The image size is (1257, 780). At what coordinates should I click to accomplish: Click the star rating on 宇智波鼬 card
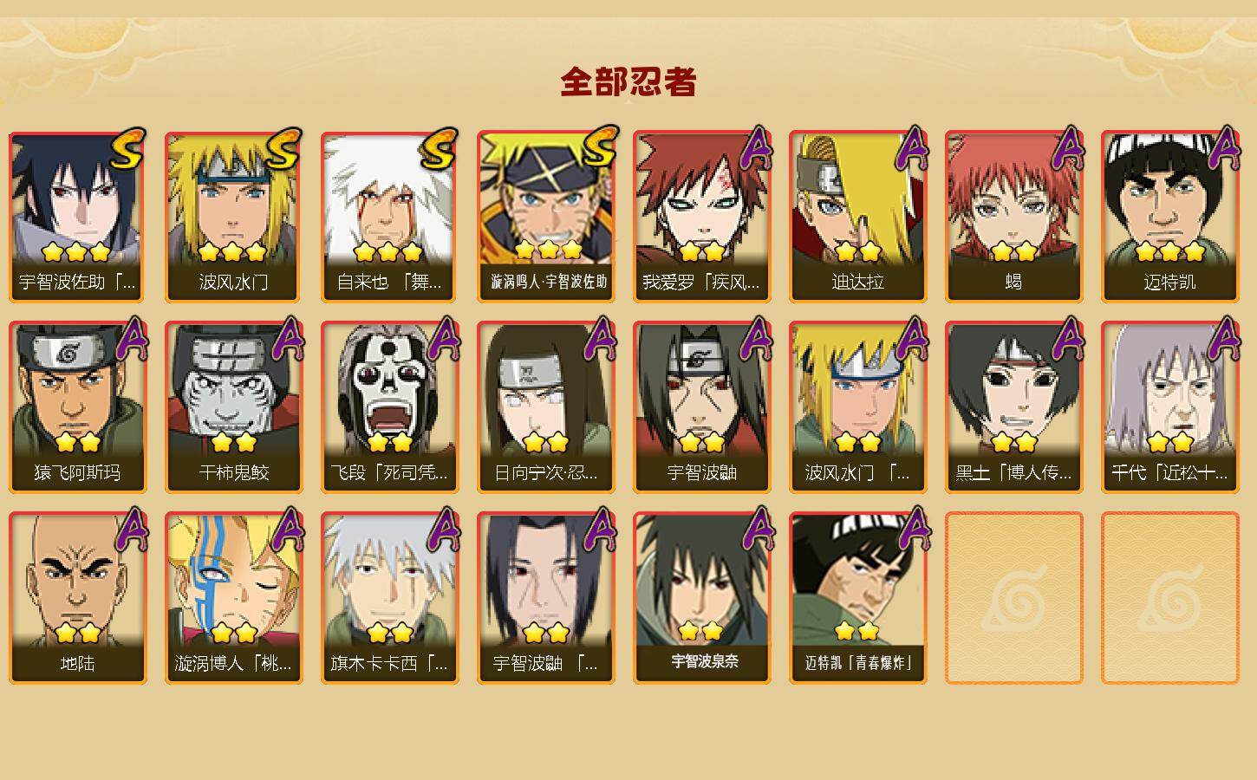701,443
